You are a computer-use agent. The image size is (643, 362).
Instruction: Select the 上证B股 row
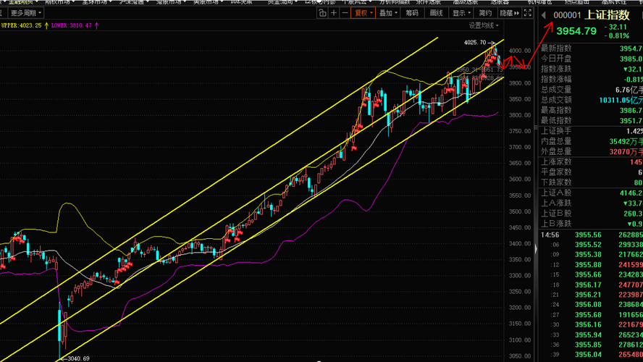(x=591, y=213)
